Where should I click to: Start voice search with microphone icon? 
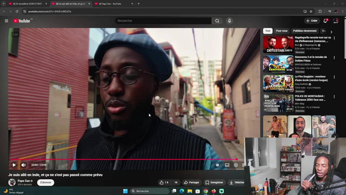(x=229, y=21)
